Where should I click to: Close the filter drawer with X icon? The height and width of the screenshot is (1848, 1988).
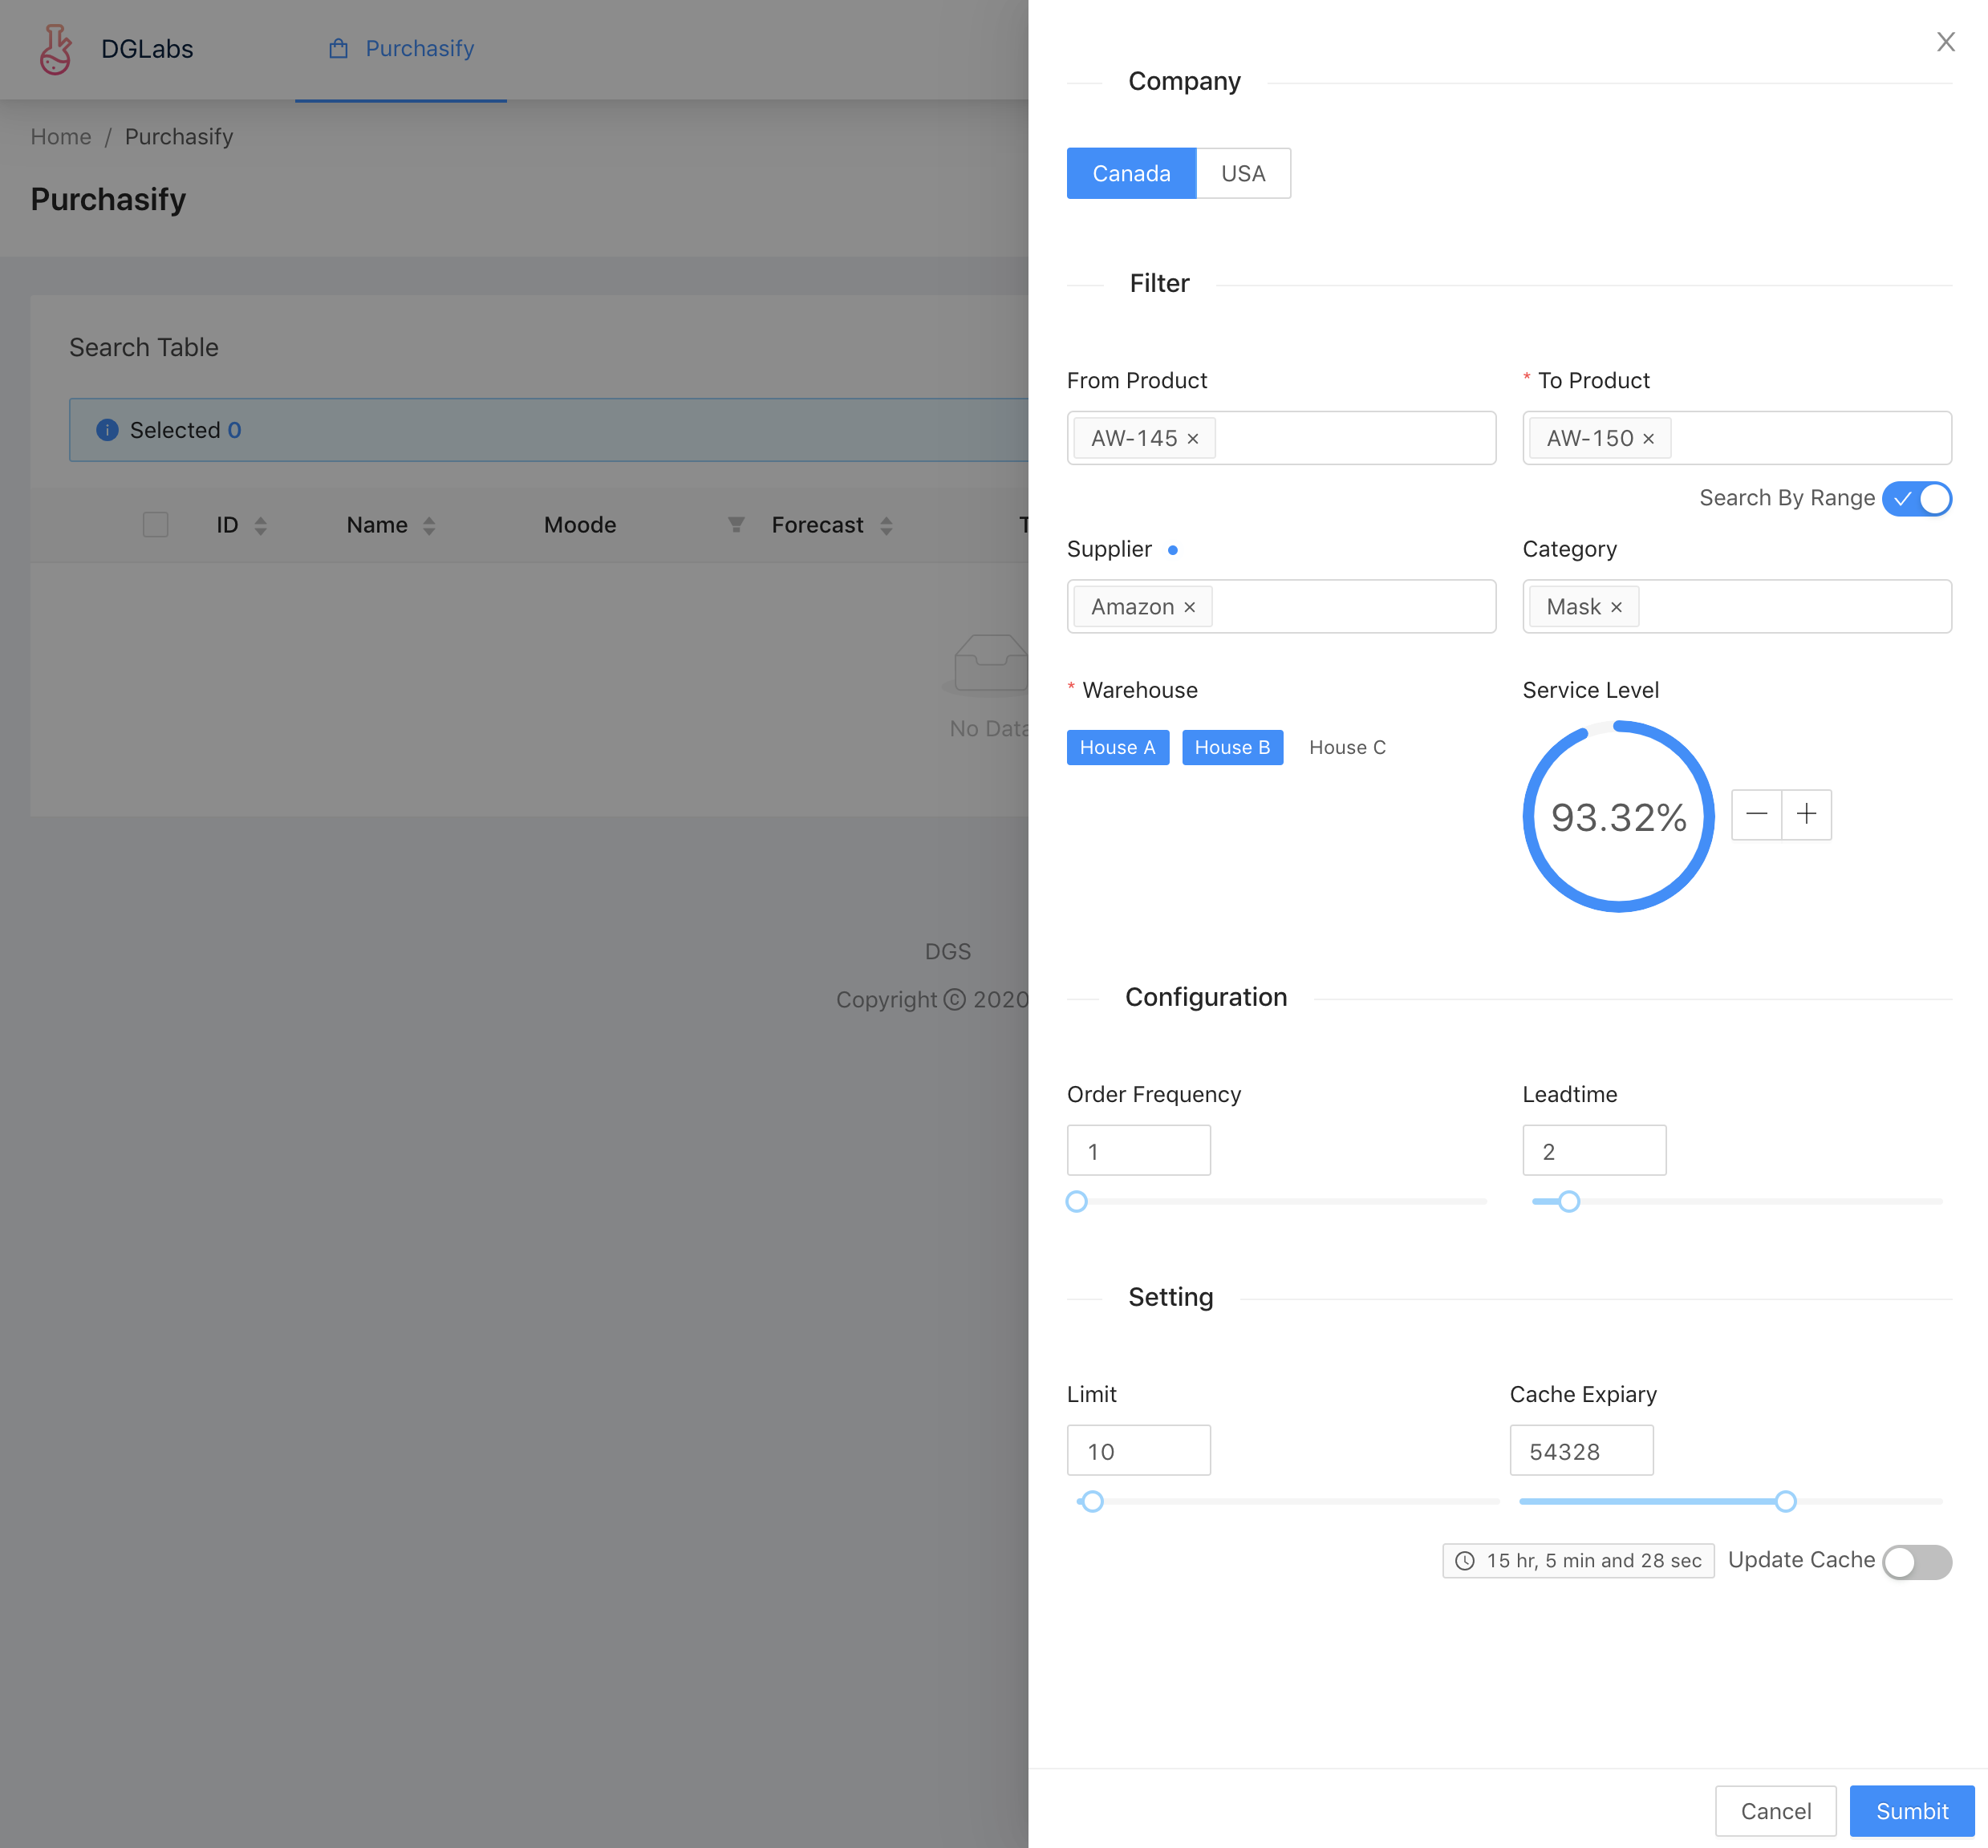click(x=1945, y=42)
